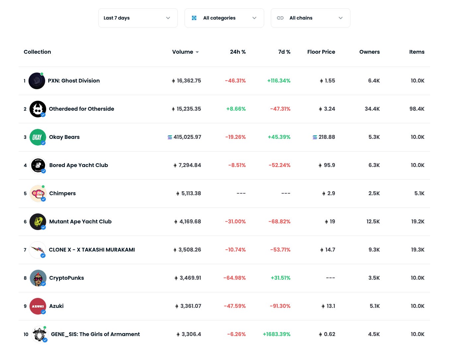The image size is (451, 347).
Task: Sort by 7d % column
Action: [284, 52]
